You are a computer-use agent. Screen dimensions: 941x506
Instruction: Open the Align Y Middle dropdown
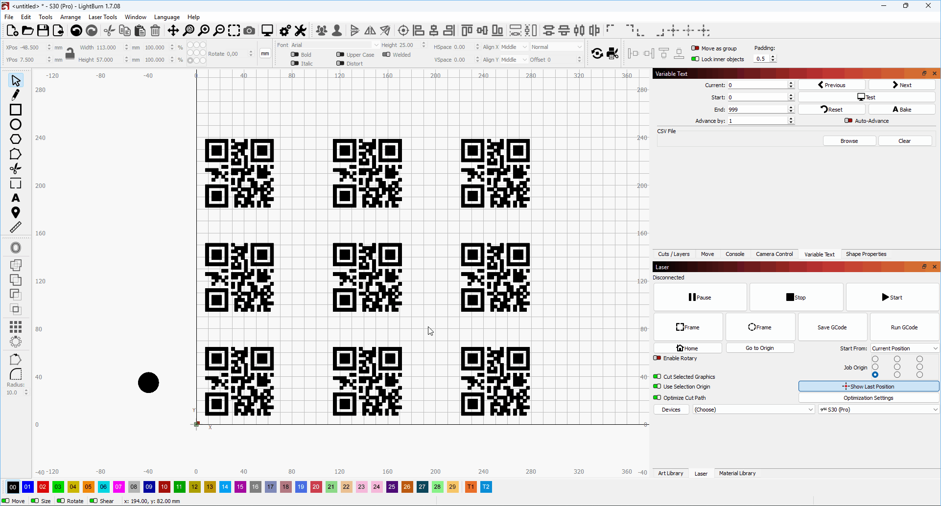tap(514, 60)
